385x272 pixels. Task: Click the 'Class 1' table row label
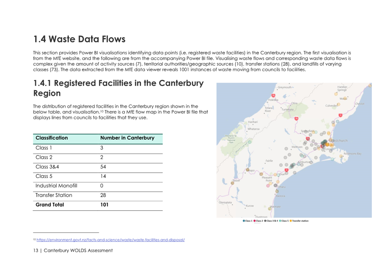(44, 148)
